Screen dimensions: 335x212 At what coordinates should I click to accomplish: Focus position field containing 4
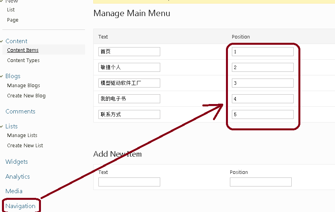(x=263, y=99)
